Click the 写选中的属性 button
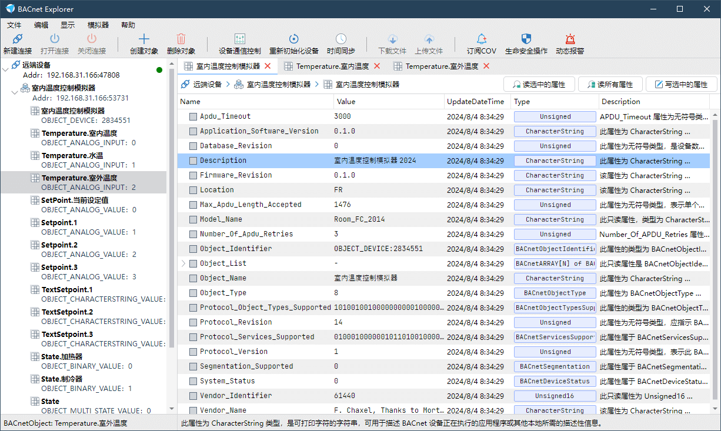The width and height of the screenshot is (721, 431). [x=680, y=85]
